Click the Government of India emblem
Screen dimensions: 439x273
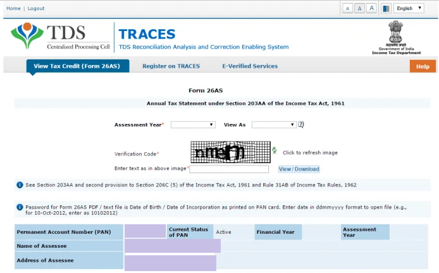(x=398, y=37)
